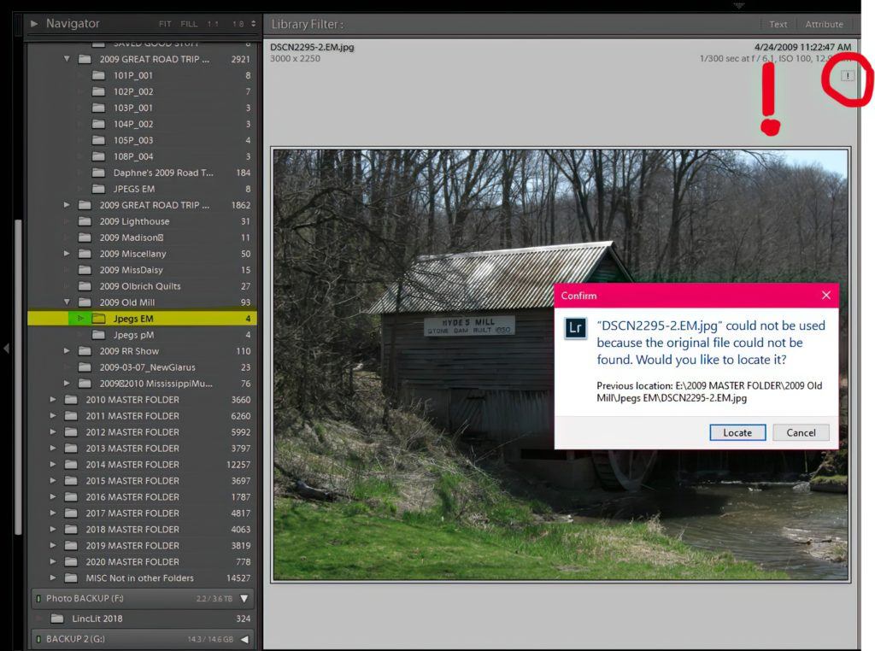
Task: Click the 2009 Lighthouse folder icon
Action: pyautogui.click(x=85, y=221)
